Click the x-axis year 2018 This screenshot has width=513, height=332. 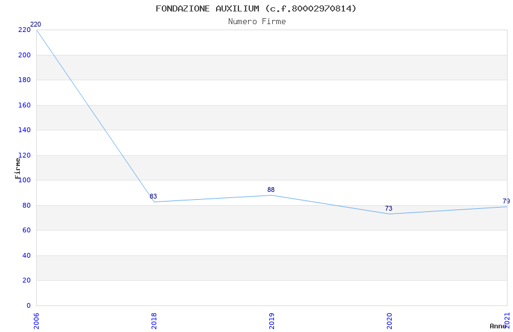click(x=154, y=321)
